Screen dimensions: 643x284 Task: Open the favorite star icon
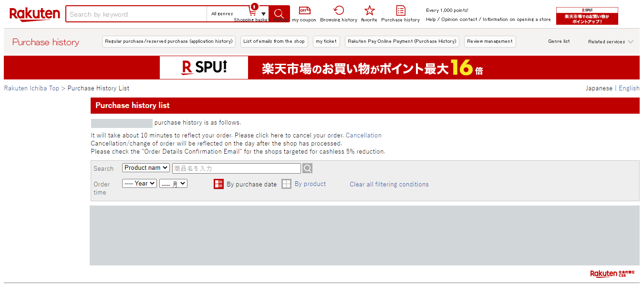pyautogui.click(x=369, y=10)
